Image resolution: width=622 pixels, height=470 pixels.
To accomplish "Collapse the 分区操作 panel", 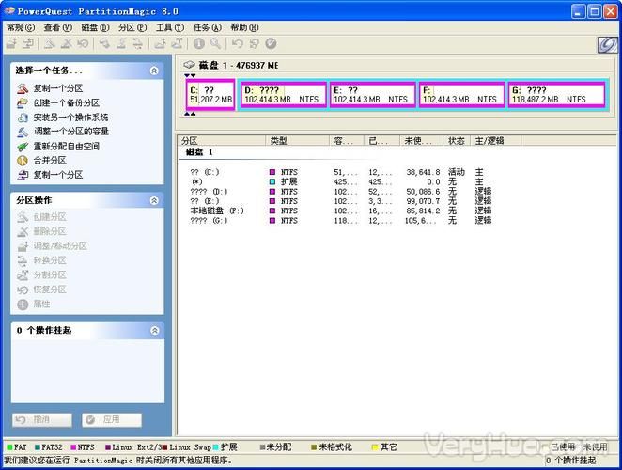I will [154, 200].
